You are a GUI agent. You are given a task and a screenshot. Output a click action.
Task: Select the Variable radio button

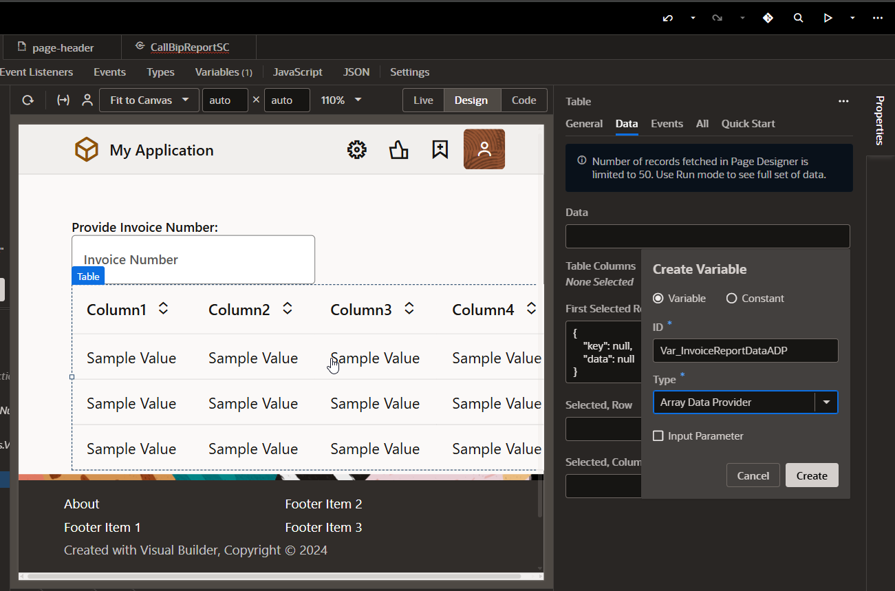(658, 298)
